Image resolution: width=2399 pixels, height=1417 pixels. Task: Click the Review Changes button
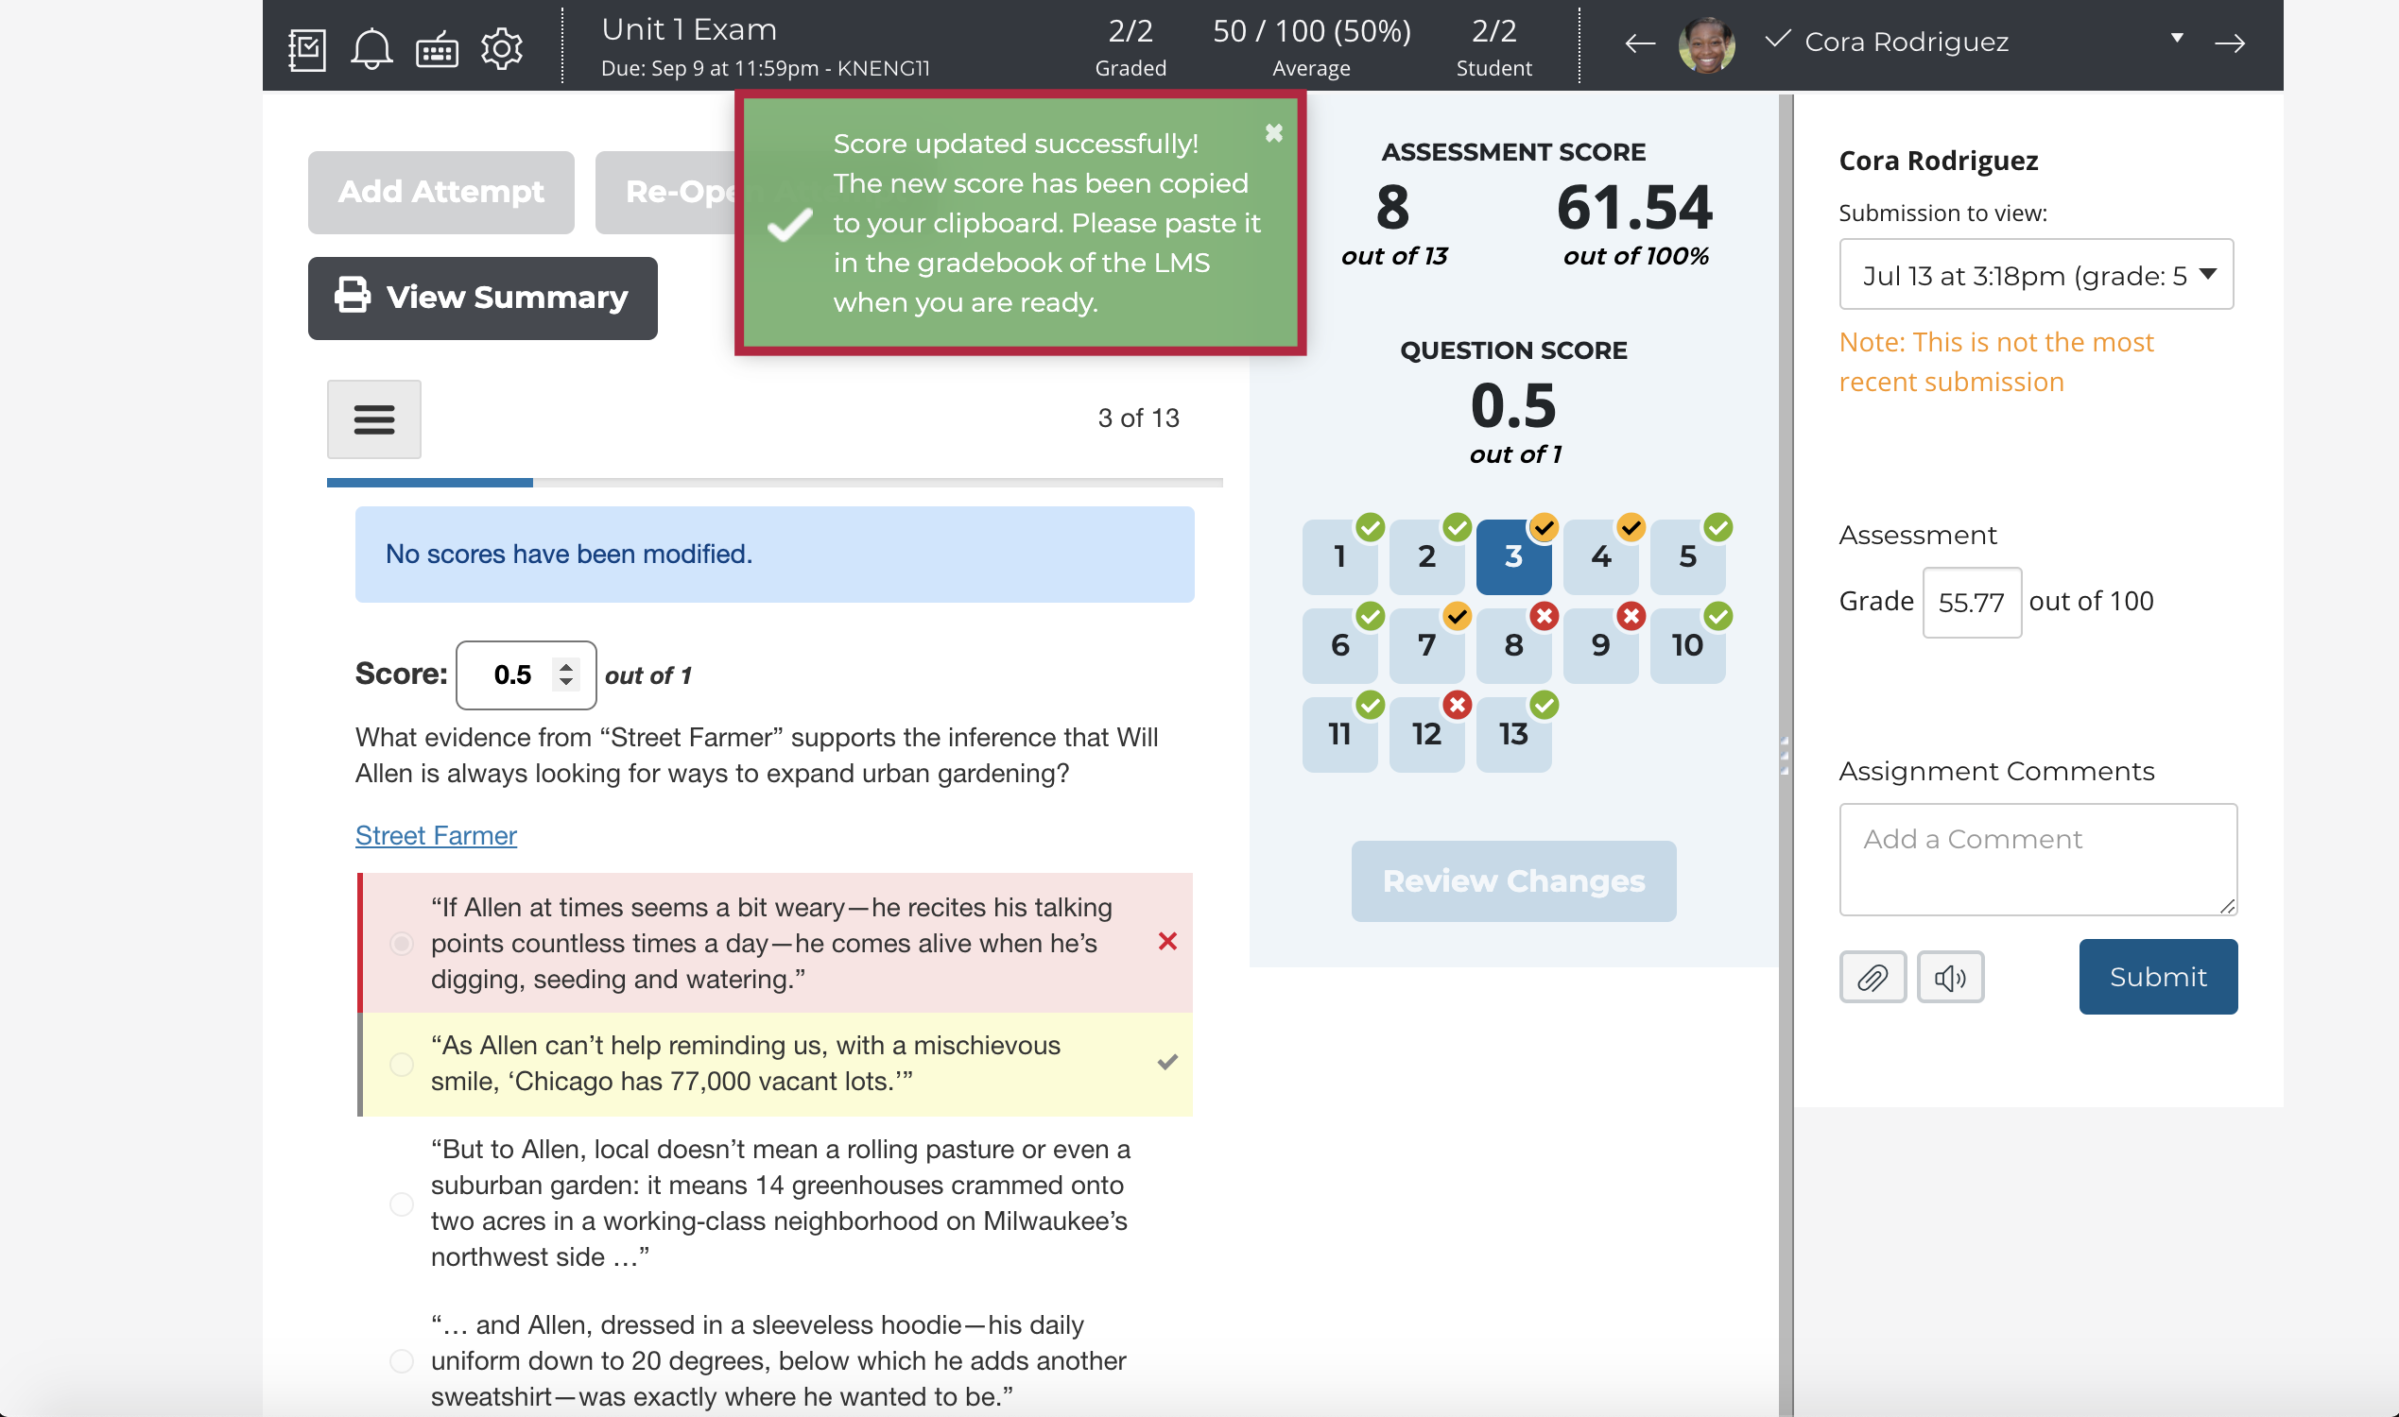[1513, 881]
